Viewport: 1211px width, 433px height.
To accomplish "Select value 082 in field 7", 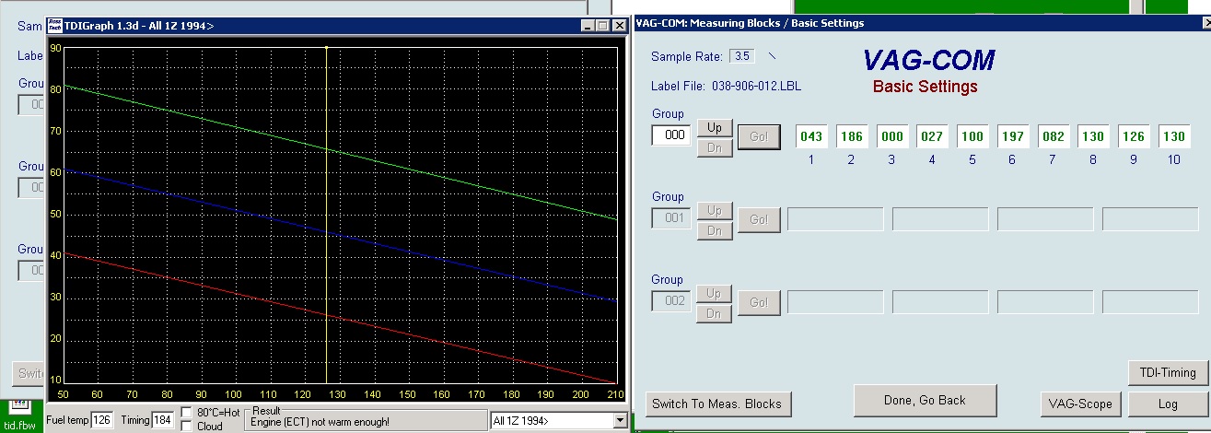I will point(1054,136).
